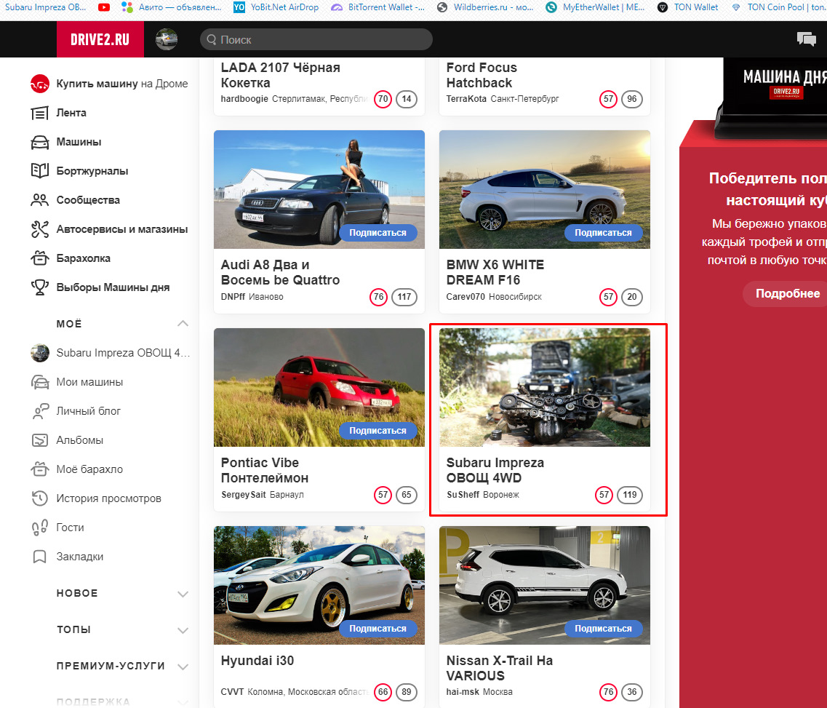
Task: Open YoBit.Net AirDrop bookmark
Action: (276, 7)
